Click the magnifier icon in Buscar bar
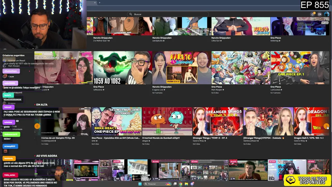 coord(131,14)
